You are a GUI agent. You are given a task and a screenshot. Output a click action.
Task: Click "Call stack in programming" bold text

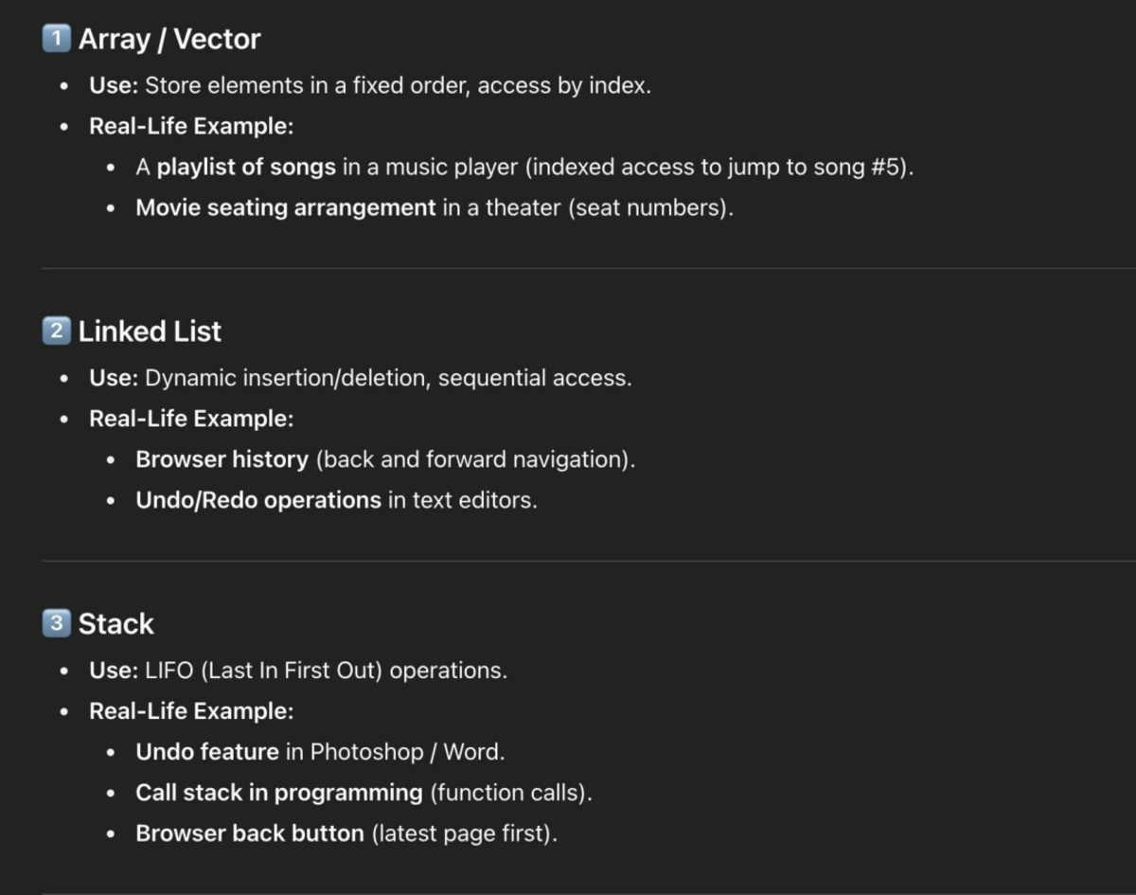(x=279, y=794)
